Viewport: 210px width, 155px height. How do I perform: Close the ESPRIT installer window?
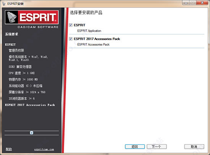pos(202,3)
